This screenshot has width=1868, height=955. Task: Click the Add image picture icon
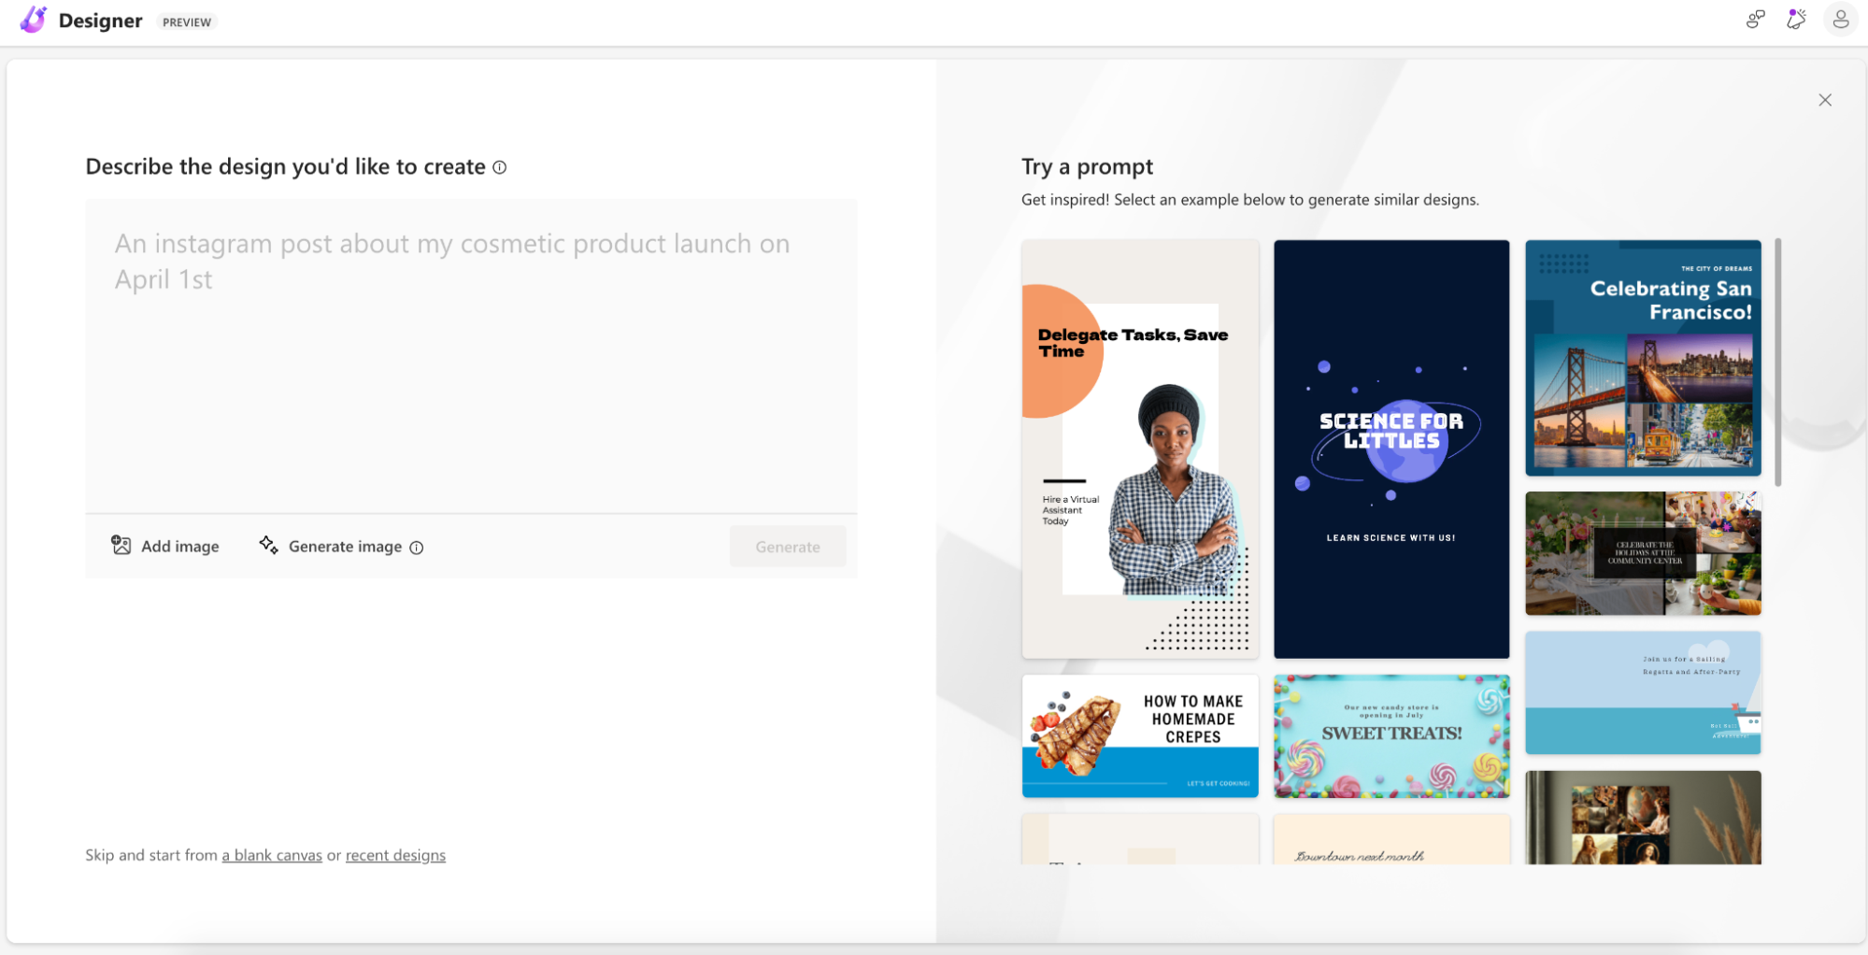(121, 545)
